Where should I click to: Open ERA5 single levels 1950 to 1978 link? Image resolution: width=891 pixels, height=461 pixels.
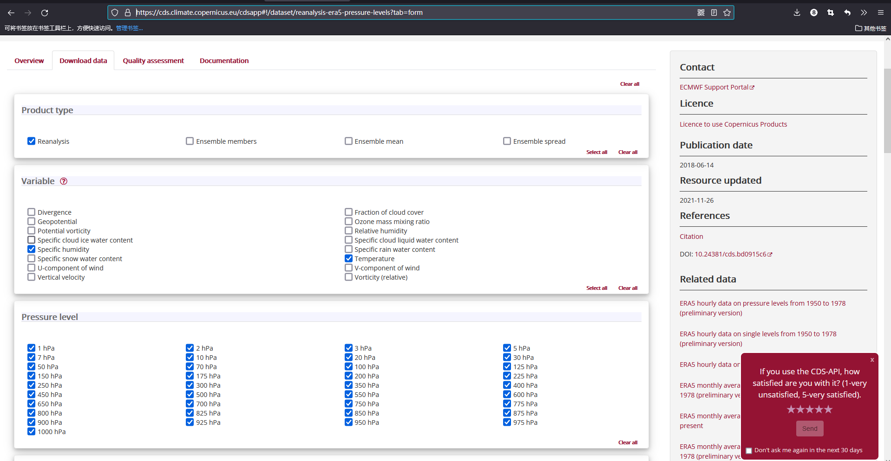click(x=758, y=339)
